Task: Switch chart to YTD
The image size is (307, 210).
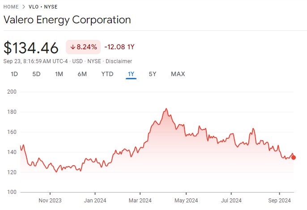Action: coord(107,74)
